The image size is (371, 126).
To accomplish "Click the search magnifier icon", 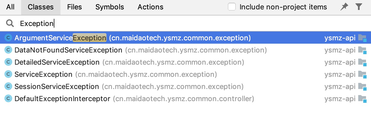I will pyautogui.click(x=10, y=23).
